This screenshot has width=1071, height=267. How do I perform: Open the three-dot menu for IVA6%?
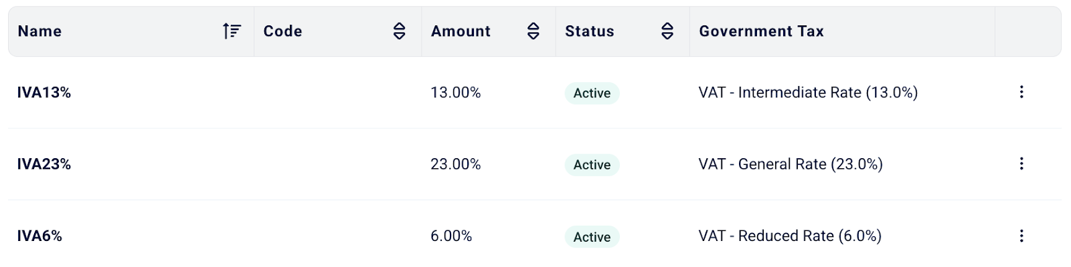[x=1021, y=236]
